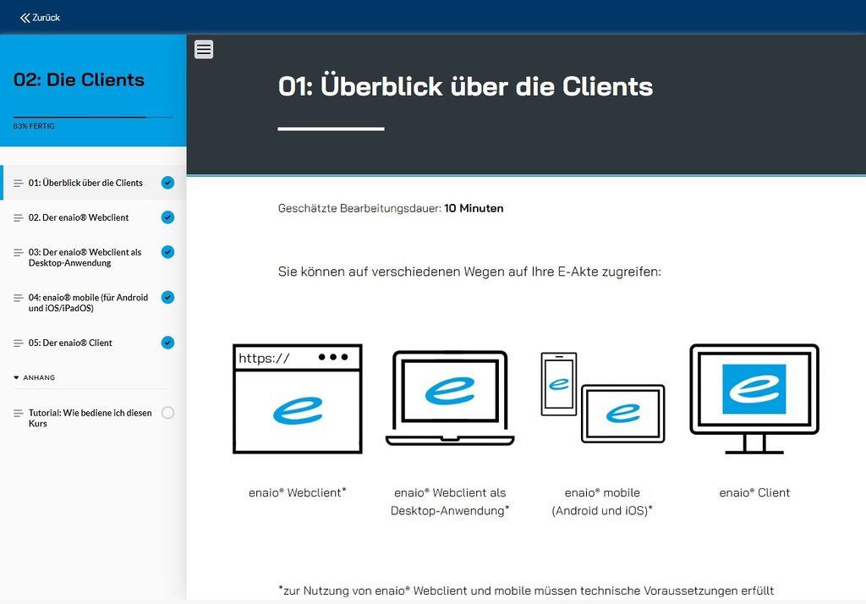The width and height of the screenshot is (866, 604).
Task: Toggle completion circle on the Tutorial entry
Action: [167, 413]
